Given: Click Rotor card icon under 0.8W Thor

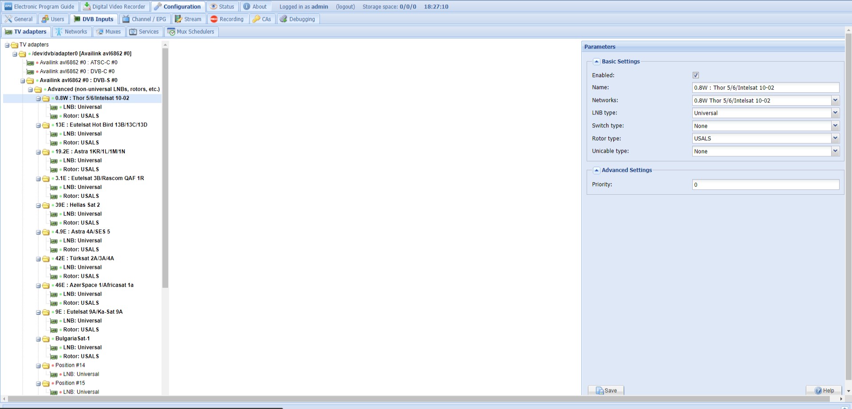Looking at the screenshot, I should (x=54, y=116).
